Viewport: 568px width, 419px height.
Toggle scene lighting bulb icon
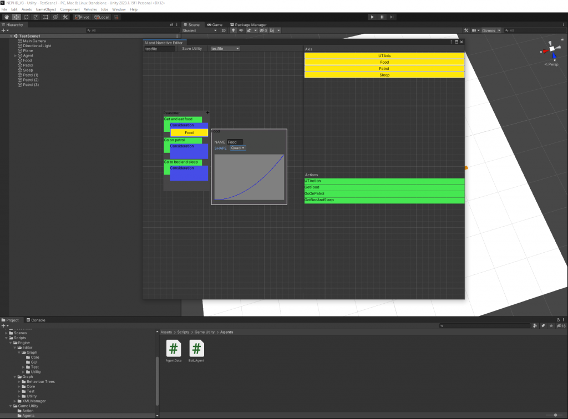(x=234, y=30)
